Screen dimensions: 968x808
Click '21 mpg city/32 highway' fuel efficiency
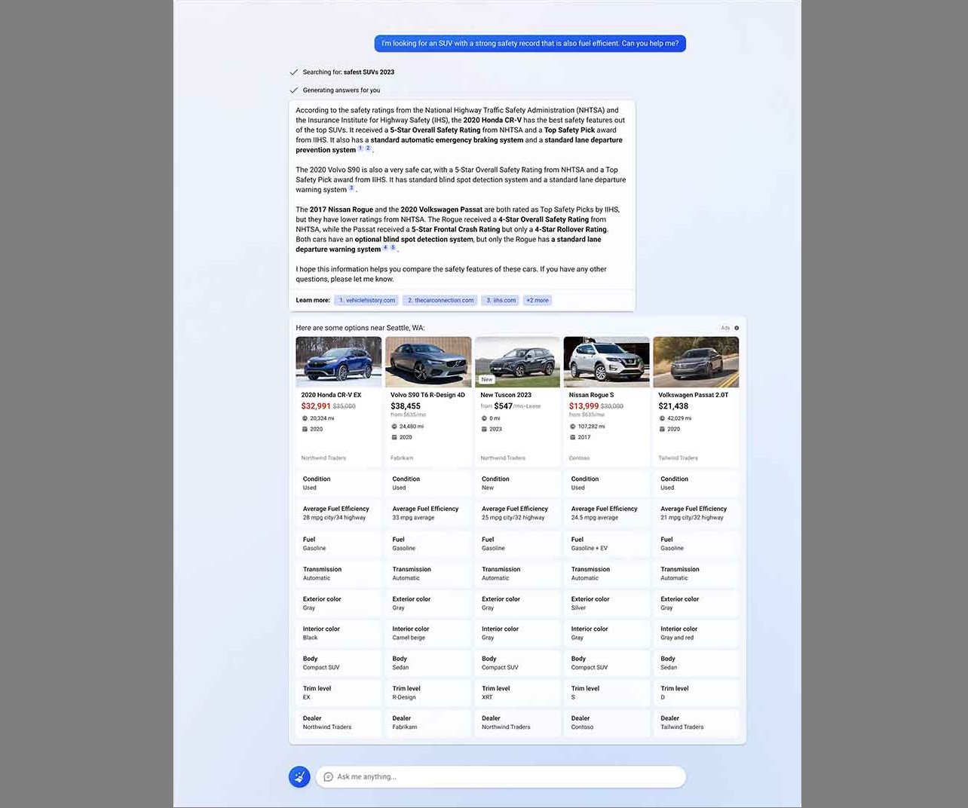692,518
